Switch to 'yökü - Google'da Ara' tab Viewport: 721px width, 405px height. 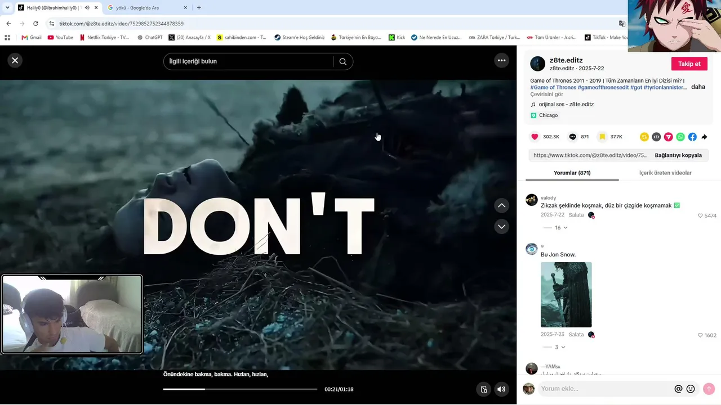click(146, 8)
